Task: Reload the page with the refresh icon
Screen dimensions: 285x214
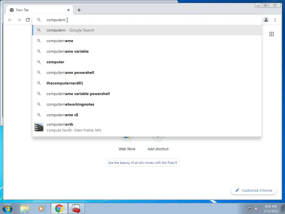Action: pyautogui.click(x=28, y=20)
